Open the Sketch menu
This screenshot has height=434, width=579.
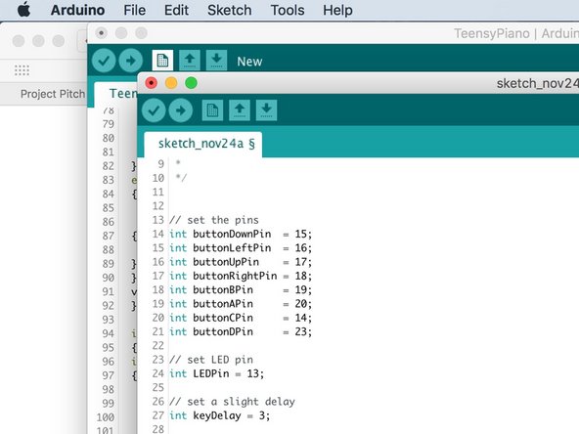pyautogui.click(x=229, y=10)
